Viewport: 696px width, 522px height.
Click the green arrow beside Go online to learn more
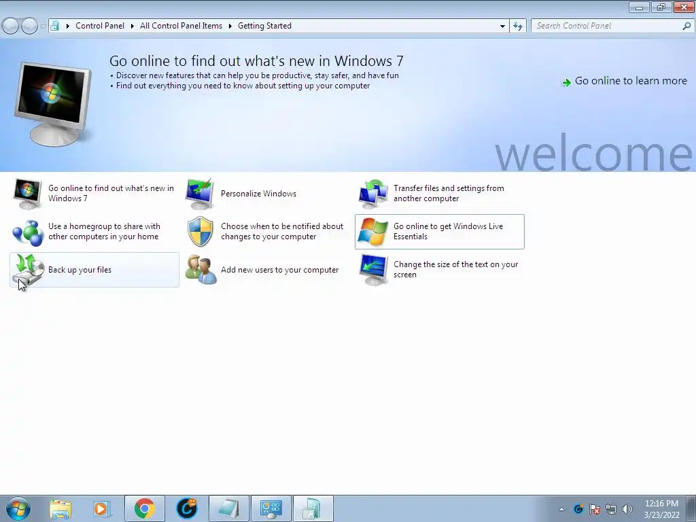tap(566, 82)
